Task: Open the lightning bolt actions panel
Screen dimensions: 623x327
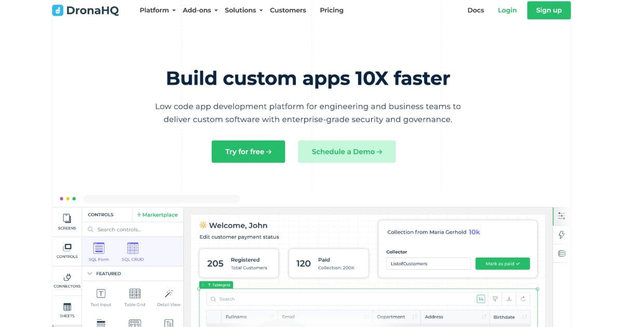Action: [x=561, y=235]
